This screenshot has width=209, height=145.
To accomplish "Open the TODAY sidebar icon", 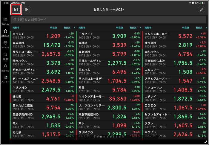I will (x=5, y=21).
